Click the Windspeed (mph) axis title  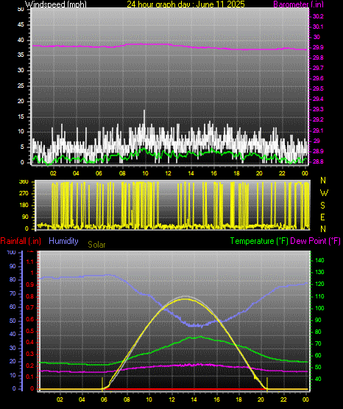tap(56, 4)
